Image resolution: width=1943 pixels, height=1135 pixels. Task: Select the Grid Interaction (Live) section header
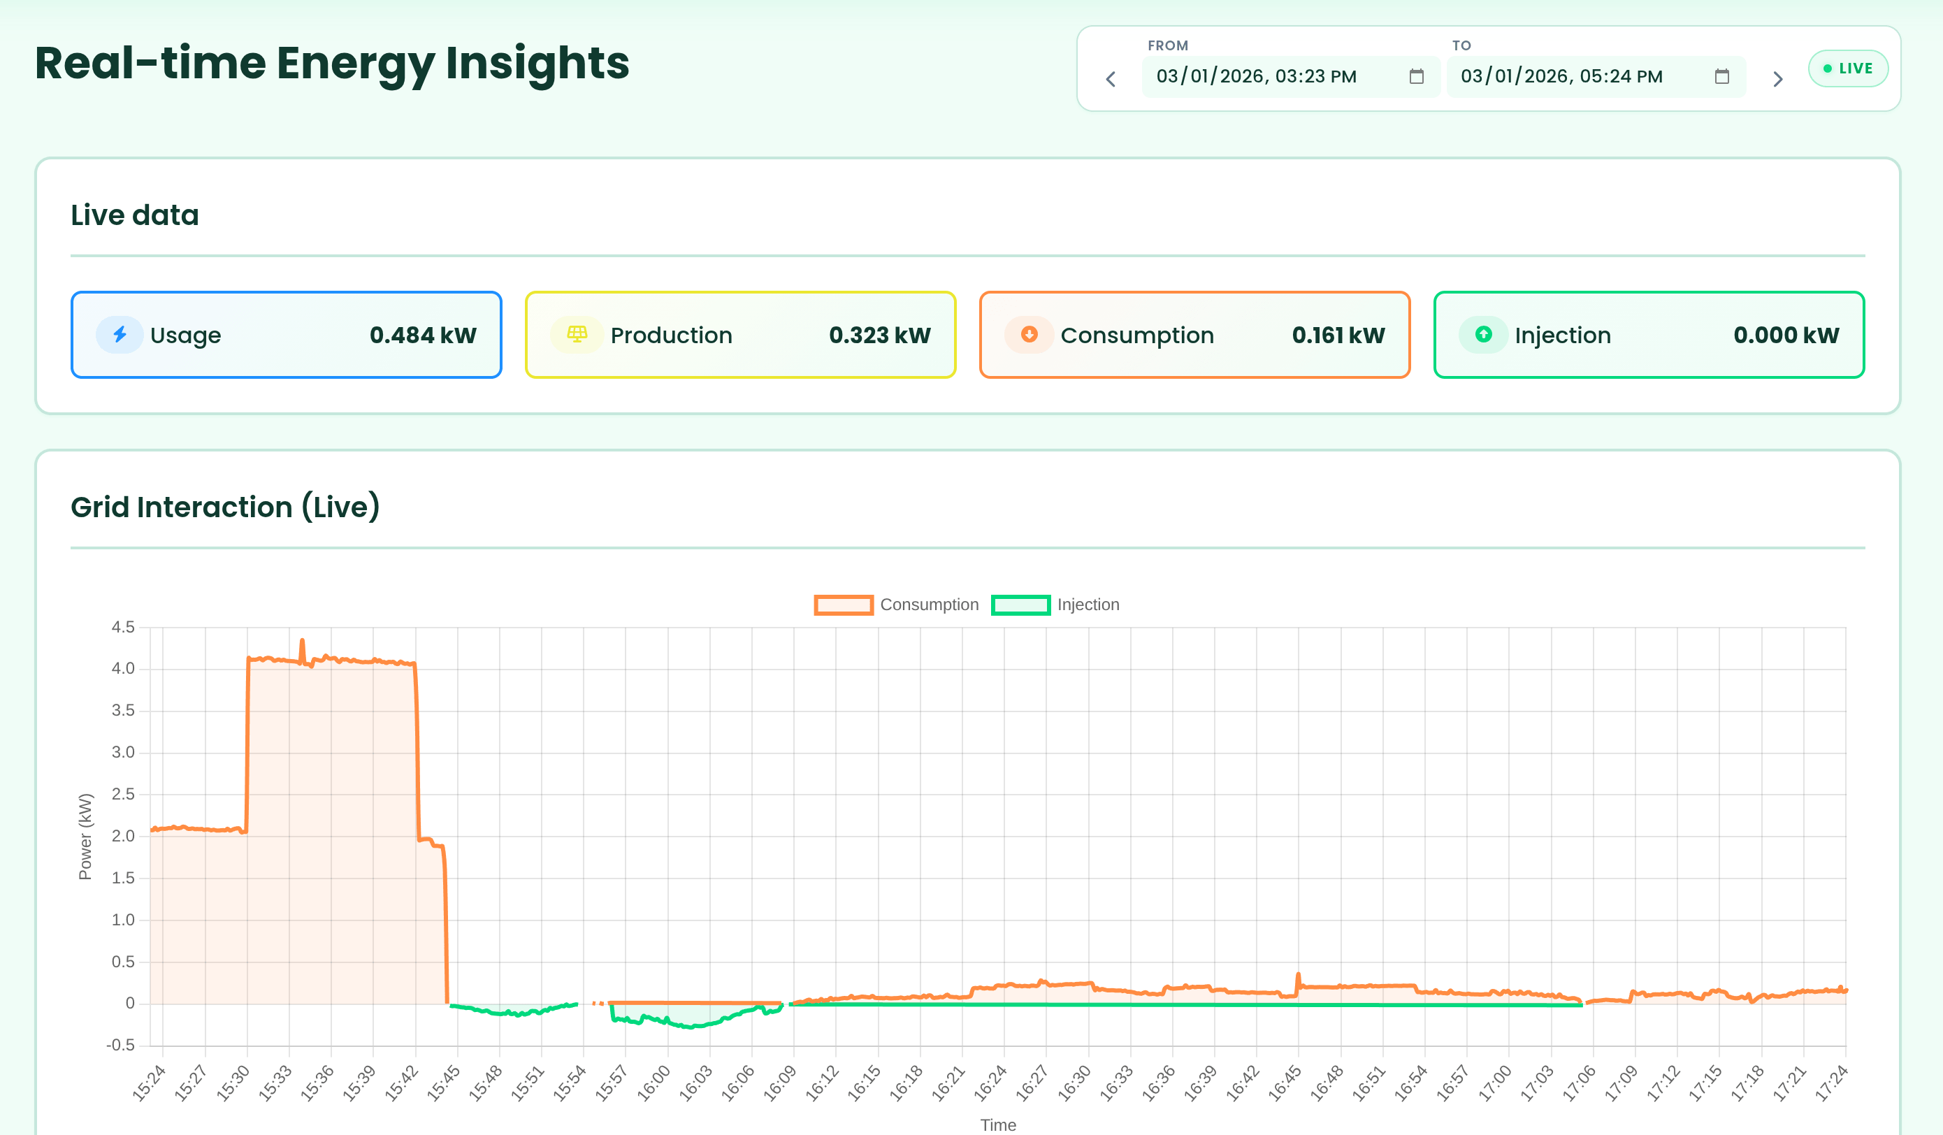(x=226, y=507)
